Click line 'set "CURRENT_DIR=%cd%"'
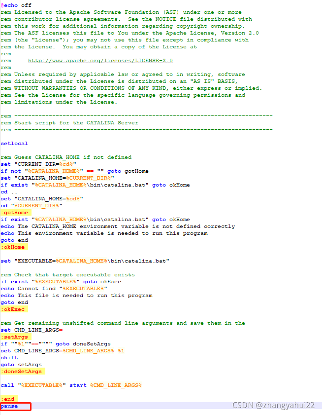 tap(38, 164)
